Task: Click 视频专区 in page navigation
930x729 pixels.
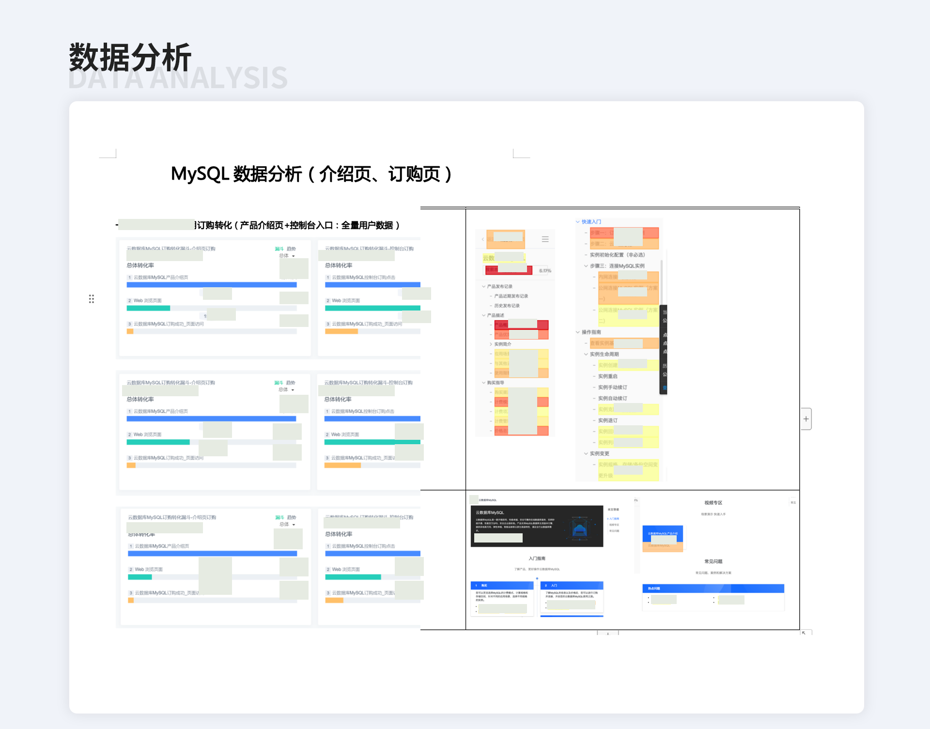Action: (614, 525)
